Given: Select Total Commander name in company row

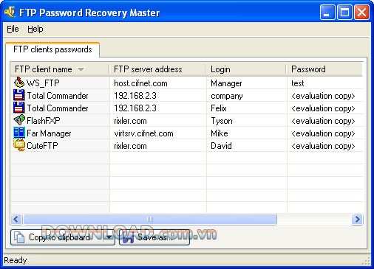Looking at the screenshot, I should (58, 96).
